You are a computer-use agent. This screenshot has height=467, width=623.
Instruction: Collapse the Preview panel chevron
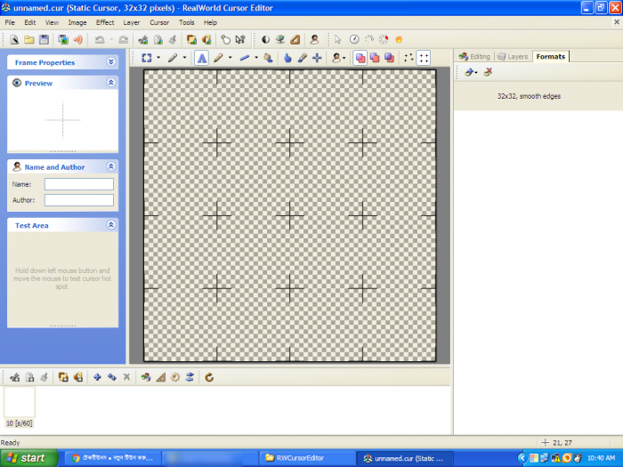tap(111, 82)
